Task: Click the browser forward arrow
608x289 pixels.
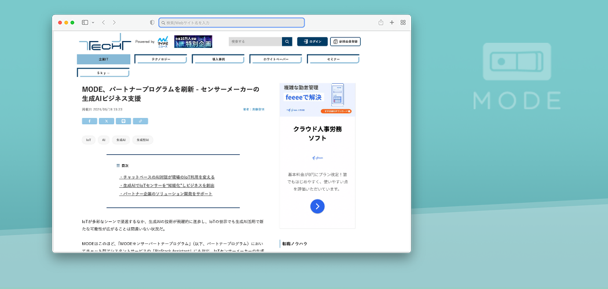Action: point(114,23)
